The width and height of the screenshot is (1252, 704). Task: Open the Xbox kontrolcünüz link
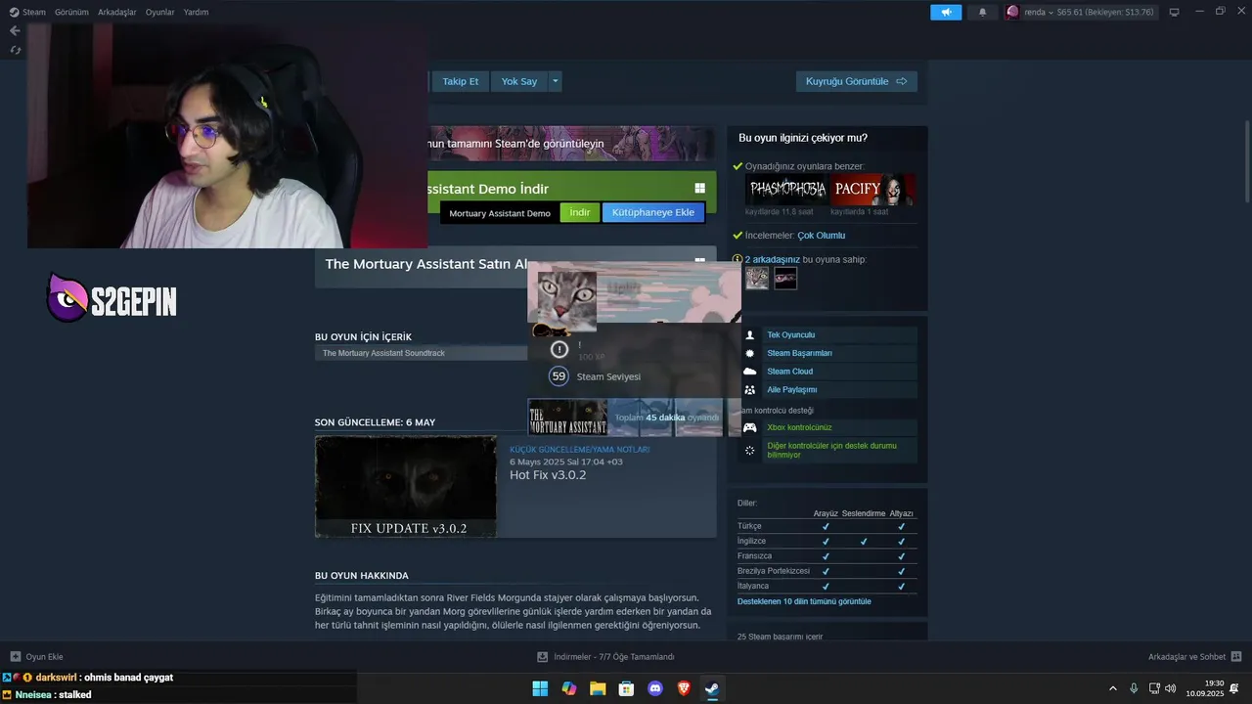point(799,427)
